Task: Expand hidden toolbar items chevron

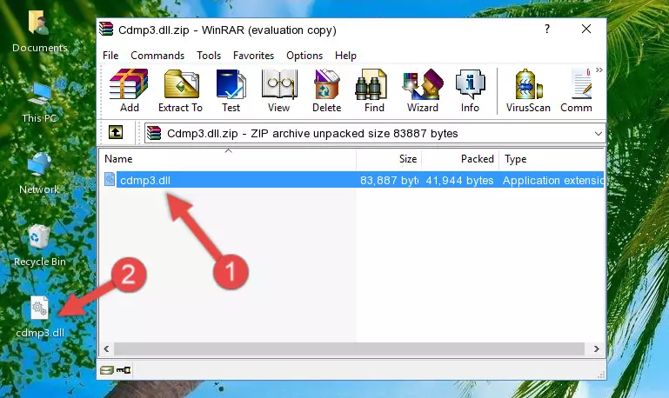Action: (x=599, y=70)
